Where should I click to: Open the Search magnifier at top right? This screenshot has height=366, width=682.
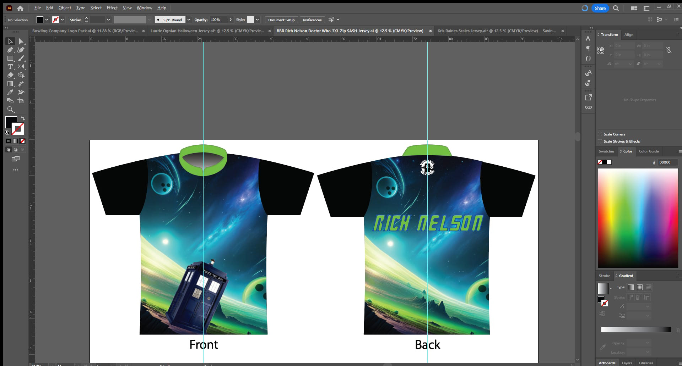(x=616, y=8)
